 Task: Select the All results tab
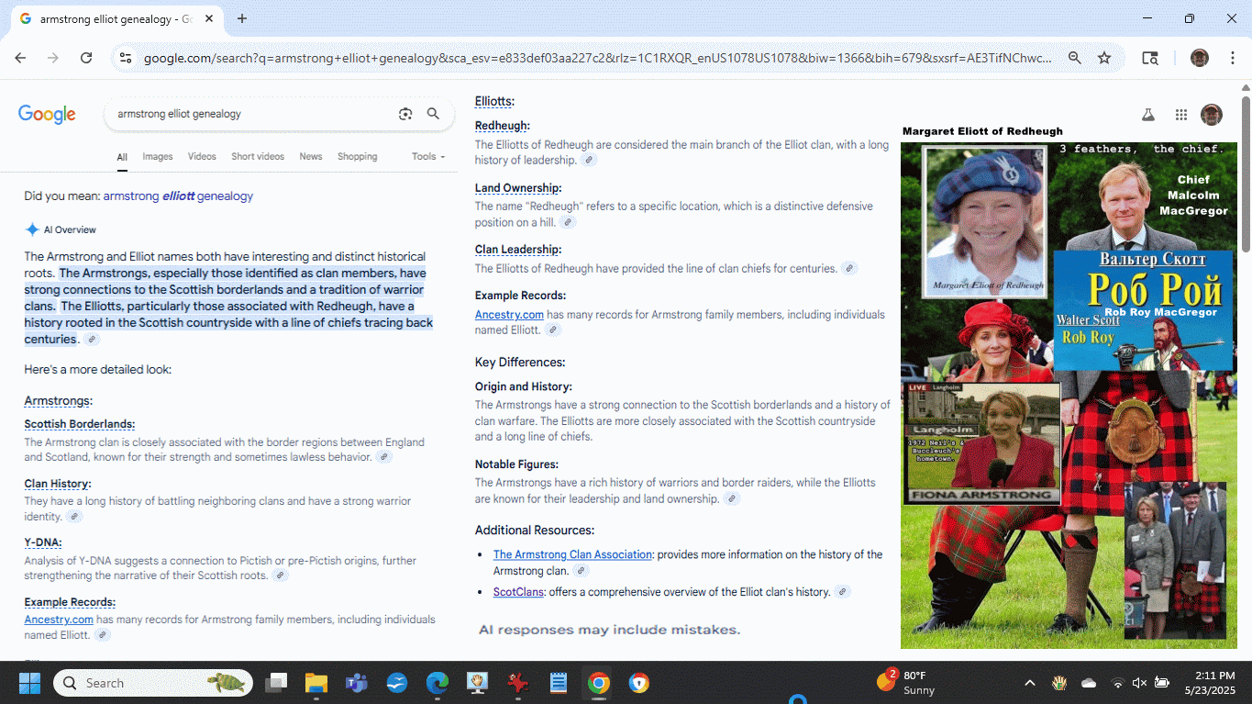(x=122, y=157)
